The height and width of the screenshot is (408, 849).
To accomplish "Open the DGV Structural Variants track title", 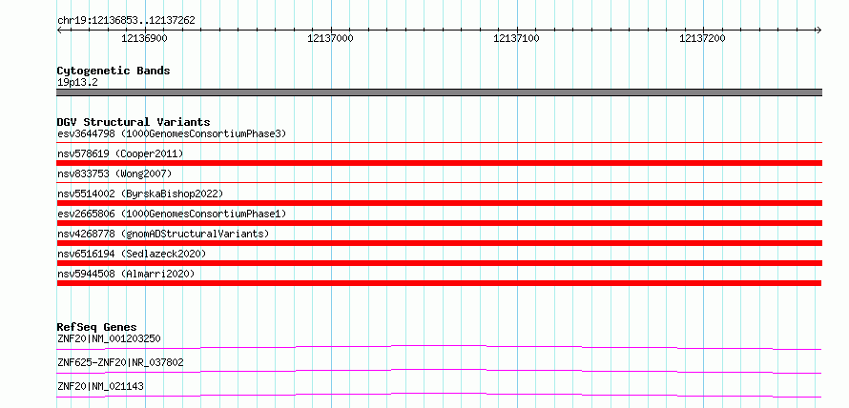I will coord(134,122).
